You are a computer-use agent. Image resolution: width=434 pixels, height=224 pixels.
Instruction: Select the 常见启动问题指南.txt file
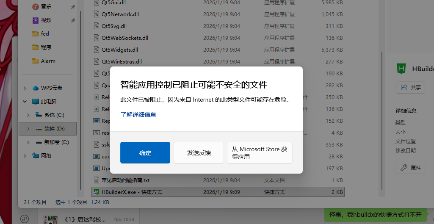125,180
